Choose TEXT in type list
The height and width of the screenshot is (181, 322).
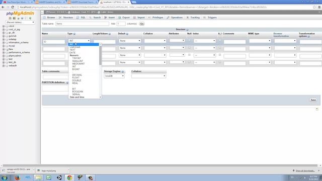pyautogui.click(x=72, y=50)
